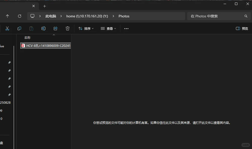Open the HCV-8孔 PDF file
This screenshot has height=149, width=252.
pyautogui.click(x=45, y=46)
